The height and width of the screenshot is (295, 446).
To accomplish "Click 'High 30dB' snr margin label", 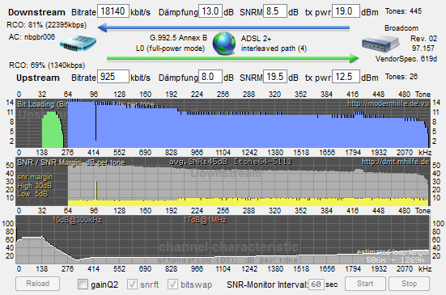I will click(35, 186).
